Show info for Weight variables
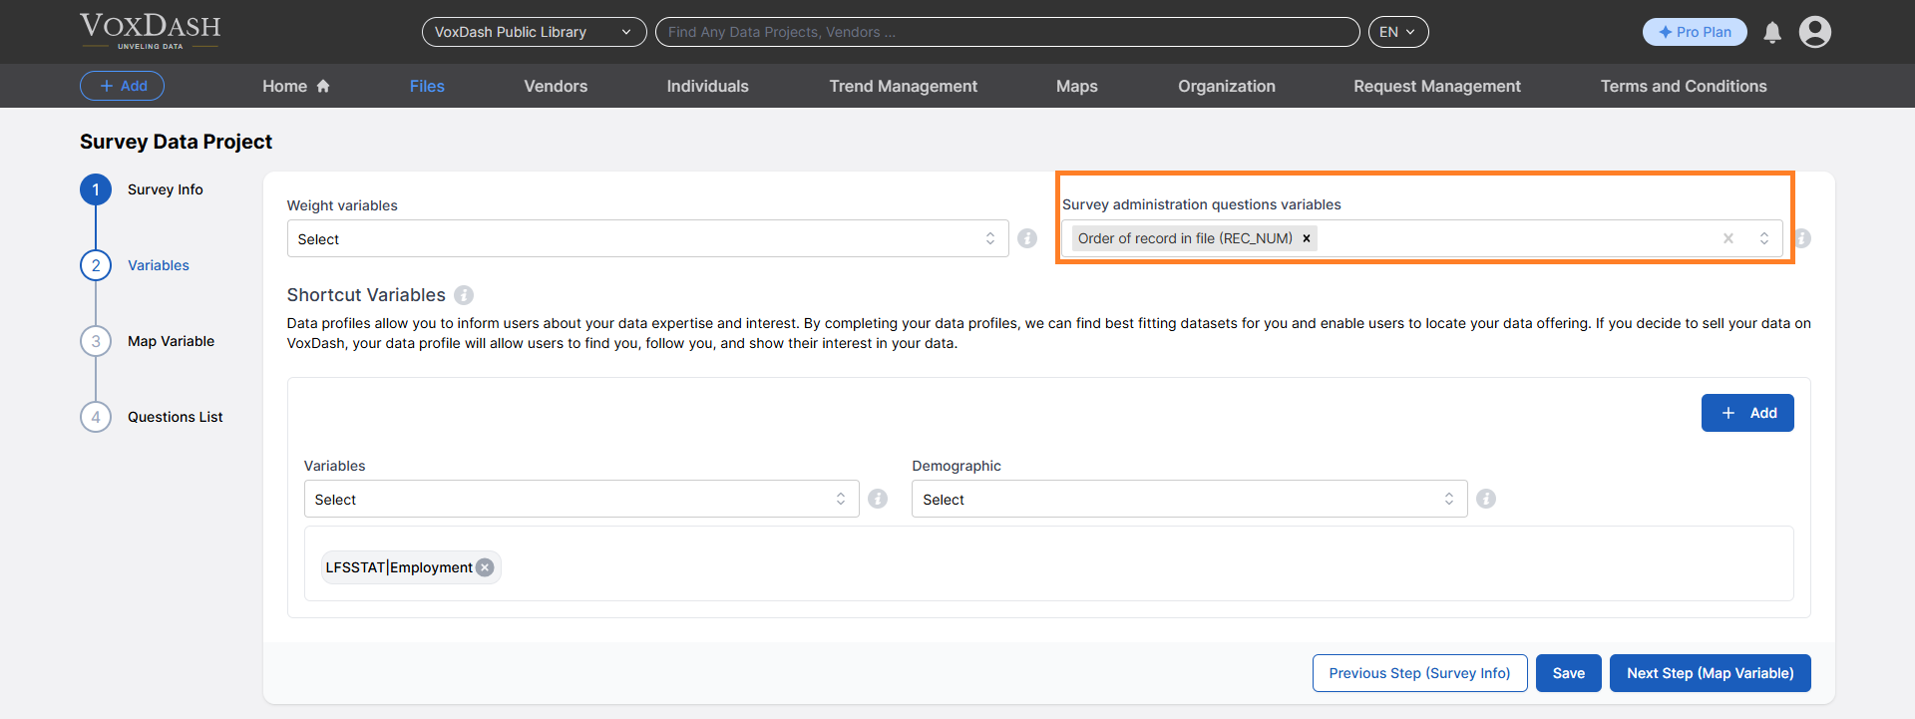1915x719 pixels. 1027,238
